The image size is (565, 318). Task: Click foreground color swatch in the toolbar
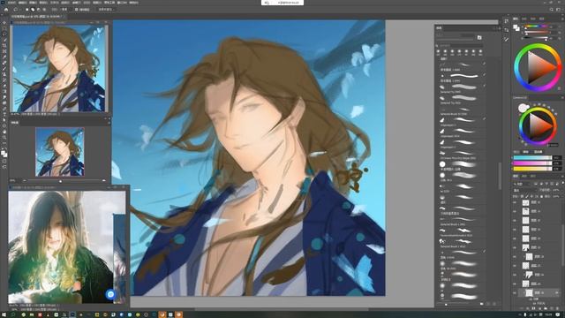click(x=4, y=153)
